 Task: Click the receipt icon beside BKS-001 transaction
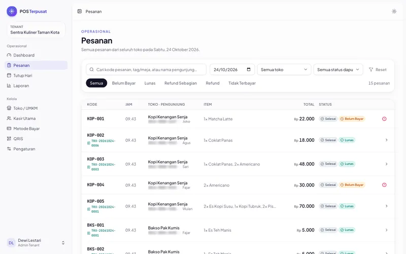click(88, 233)
